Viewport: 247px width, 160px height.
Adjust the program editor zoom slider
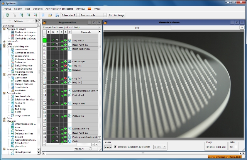pos(91,149)
